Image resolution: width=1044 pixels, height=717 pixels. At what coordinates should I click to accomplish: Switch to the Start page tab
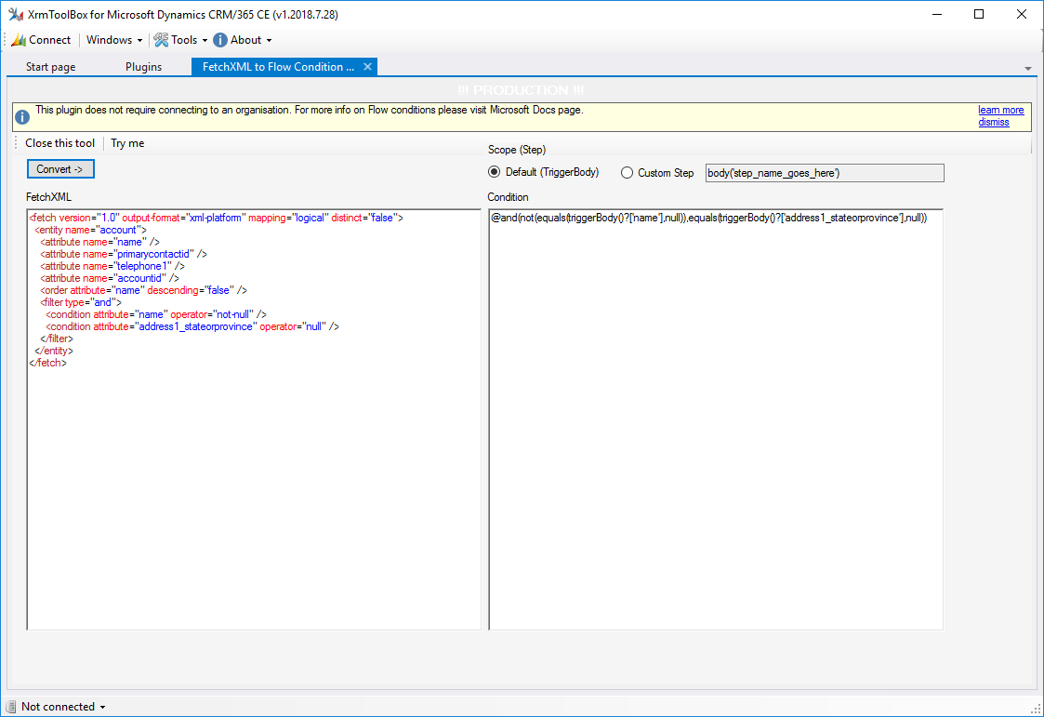[x=52, y=66]
